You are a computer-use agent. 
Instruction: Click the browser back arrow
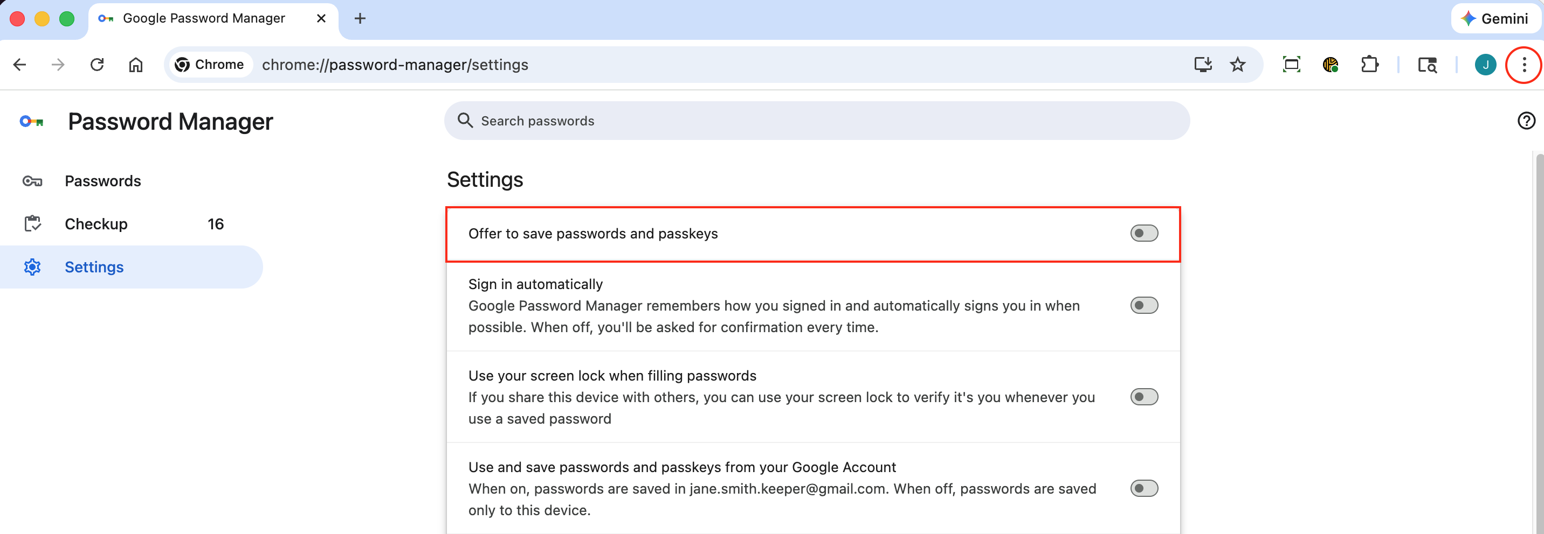click(20, 65)
